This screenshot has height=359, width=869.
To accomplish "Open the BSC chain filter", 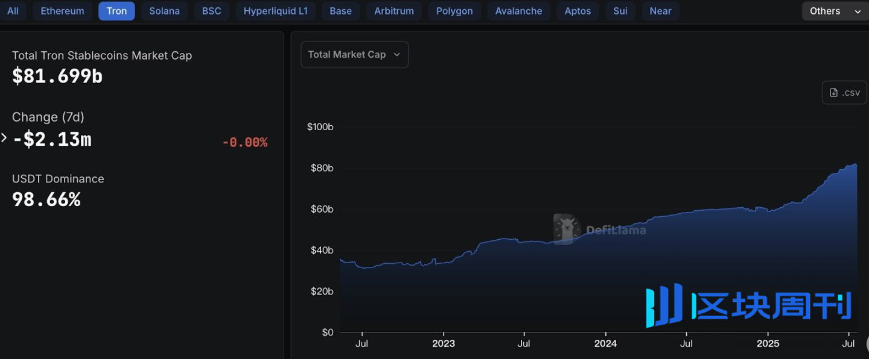I will (211, 11).
